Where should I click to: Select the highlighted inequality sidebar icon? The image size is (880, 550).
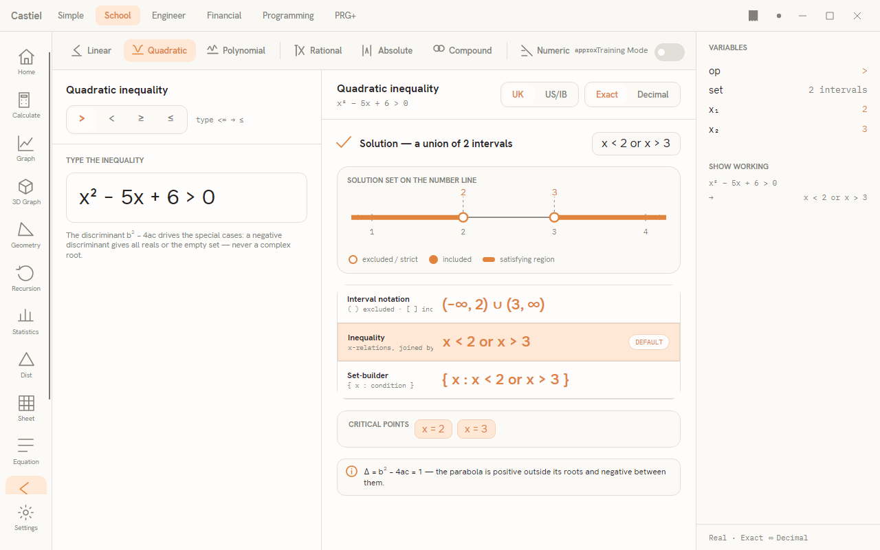point(26,486)
